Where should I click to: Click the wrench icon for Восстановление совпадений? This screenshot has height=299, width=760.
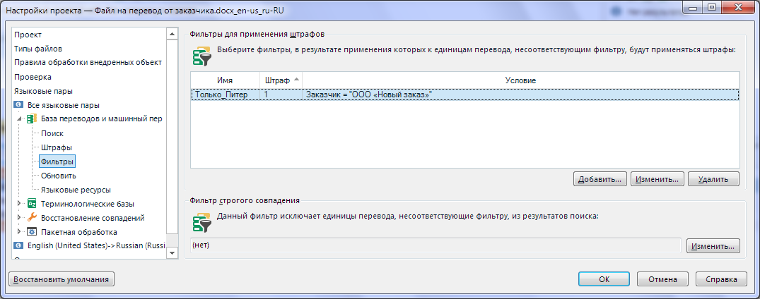coord(31,218)
